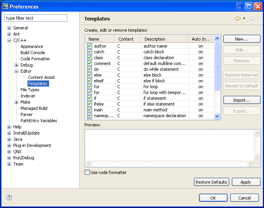
Task: Click the forward navigation arrow icon
Action: [x=251, y=19]
